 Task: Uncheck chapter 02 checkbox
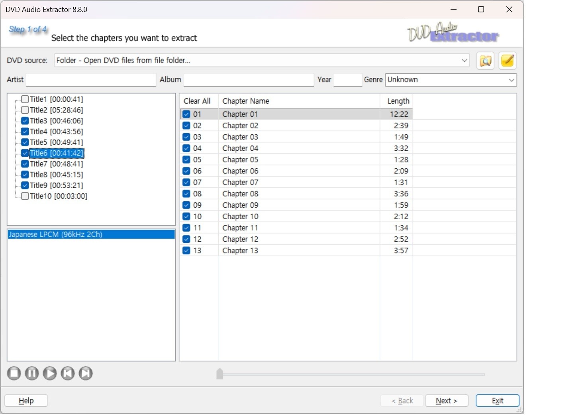pos(186,126)
